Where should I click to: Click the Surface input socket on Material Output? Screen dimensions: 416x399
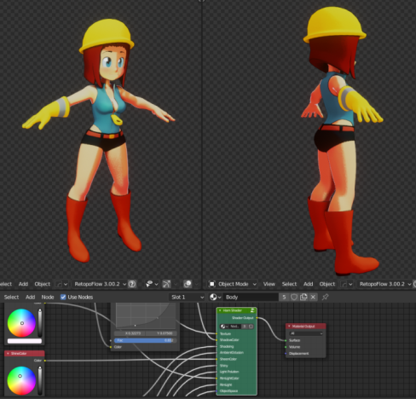pos(286,340)
